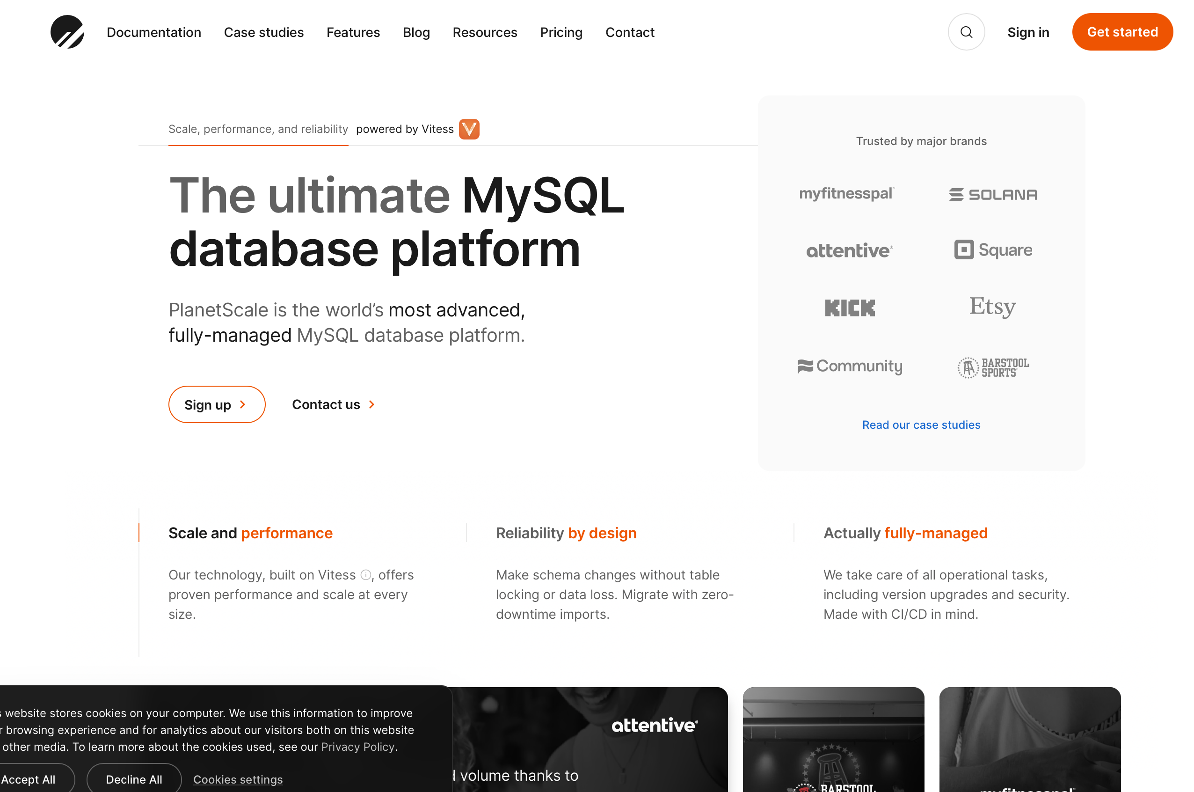Click the Contact us link
Image resolution: width=1194 pixels, height=792 pixels.
click(333, 404)
